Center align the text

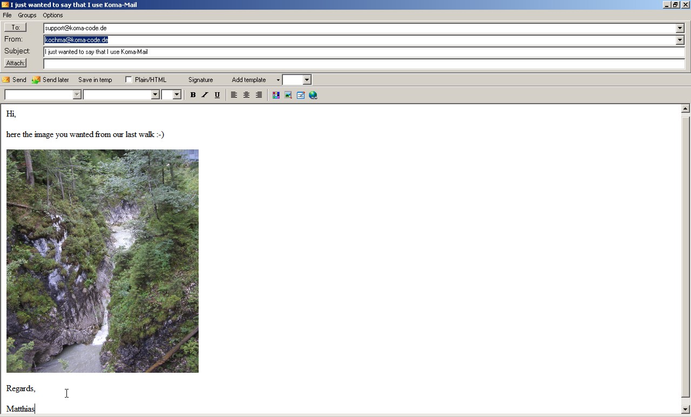[246, 95]
